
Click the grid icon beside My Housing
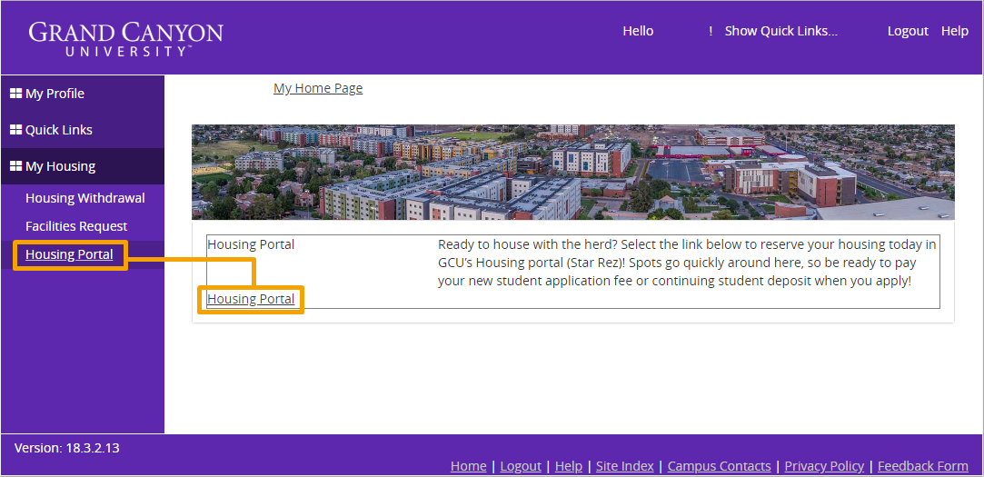15,167
